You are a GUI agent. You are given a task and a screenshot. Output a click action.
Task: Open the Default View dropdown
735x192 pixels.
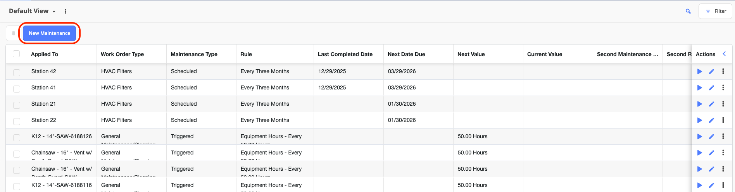coord(32,11)
